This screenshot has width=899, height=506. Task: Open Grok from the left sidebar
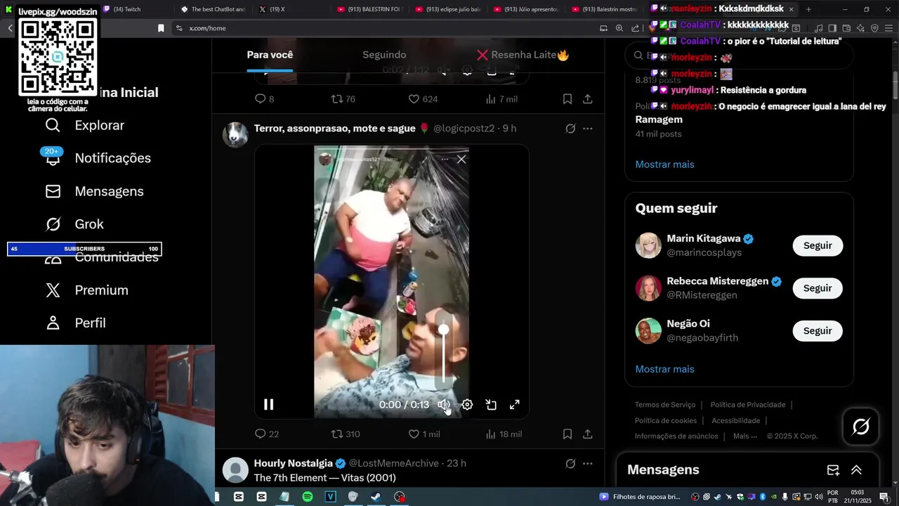pyautogui.click(x=74, y=224)
